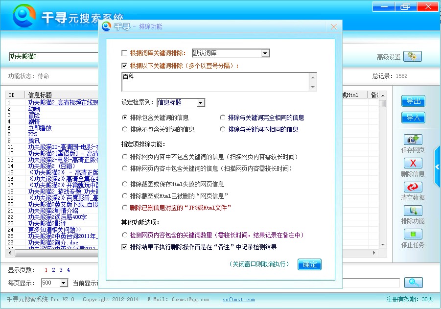Select 排除包含关键词的信息 radio option
The height and width of the screenshot is (309, 441).
point(124,118)
